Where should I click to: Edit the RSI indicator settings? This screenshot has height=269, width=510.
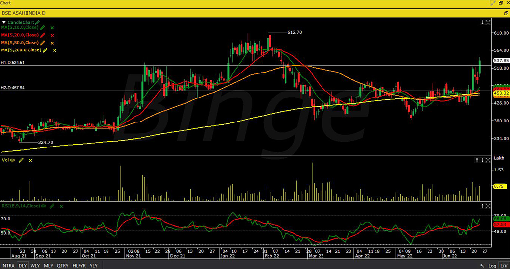(x=52, y=206)
